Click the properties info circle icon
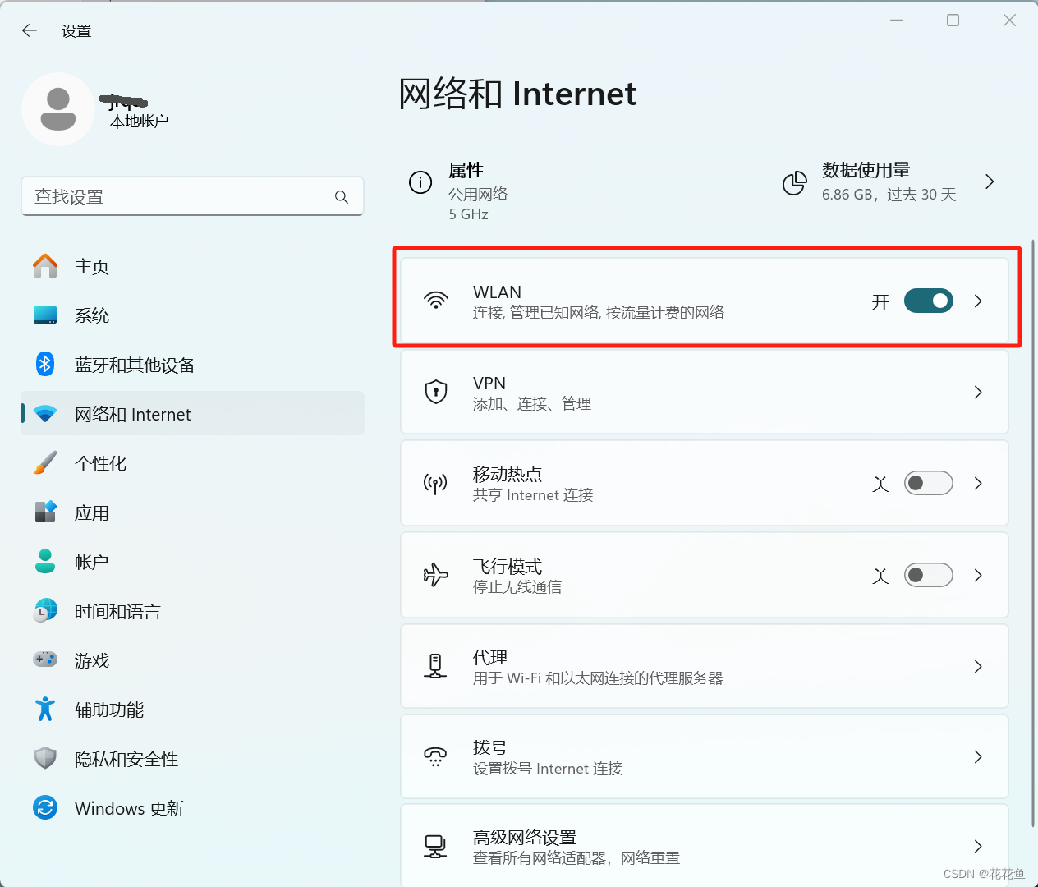1038x887 pixels. pos(420,182)
